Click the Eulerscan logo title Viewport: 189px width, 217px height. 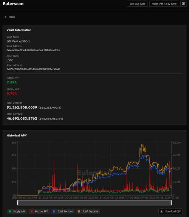[13, 4]
